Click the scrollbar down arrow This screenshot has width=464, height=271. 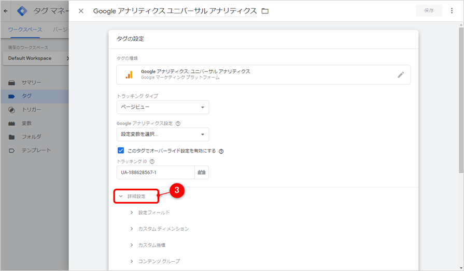[x=461, y=268]
